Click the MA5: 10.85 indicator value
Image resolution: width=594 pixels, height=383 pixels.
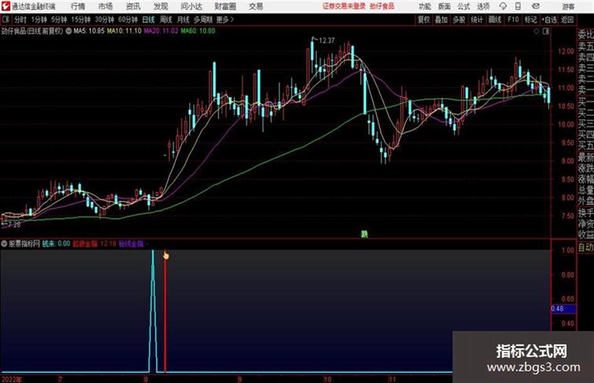[89, 31]
